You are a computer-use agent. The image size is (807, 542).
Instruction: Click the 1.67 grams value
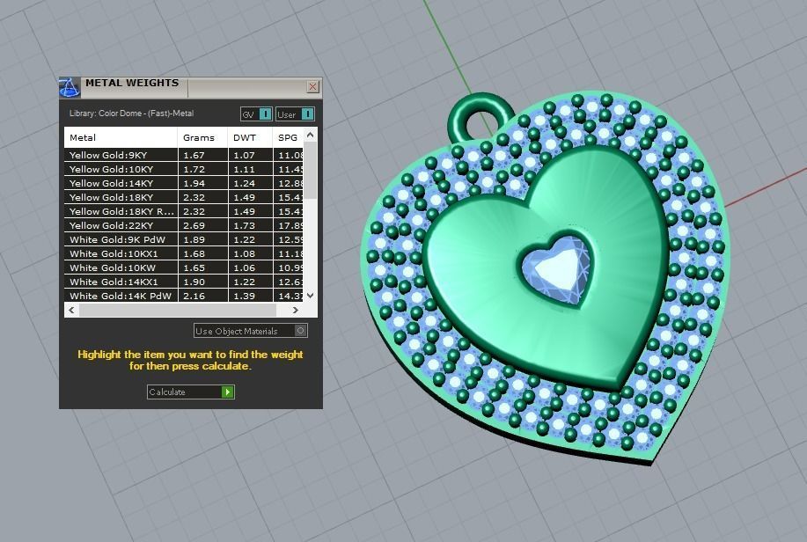coord(194,155)
